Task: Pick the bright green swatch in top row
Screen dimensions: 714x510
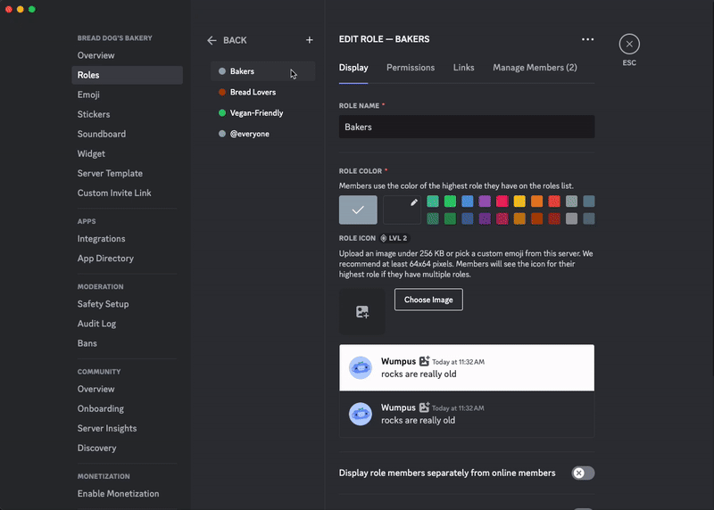Action: click(x=450, y=202)
